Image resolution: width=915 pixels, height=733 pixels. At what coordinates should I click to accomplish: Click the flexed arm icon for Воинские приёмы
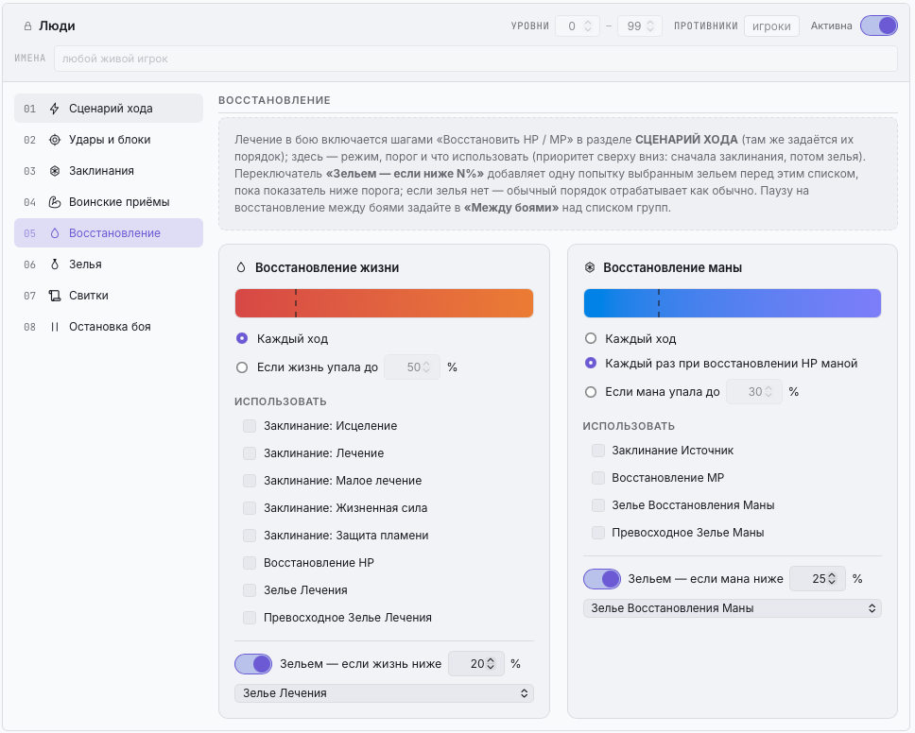pos(54,202)
